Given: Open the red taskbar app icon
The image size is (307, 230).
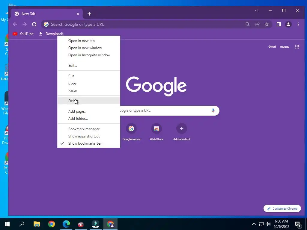Looking at the screenshot, I should [x=81, y=224].
